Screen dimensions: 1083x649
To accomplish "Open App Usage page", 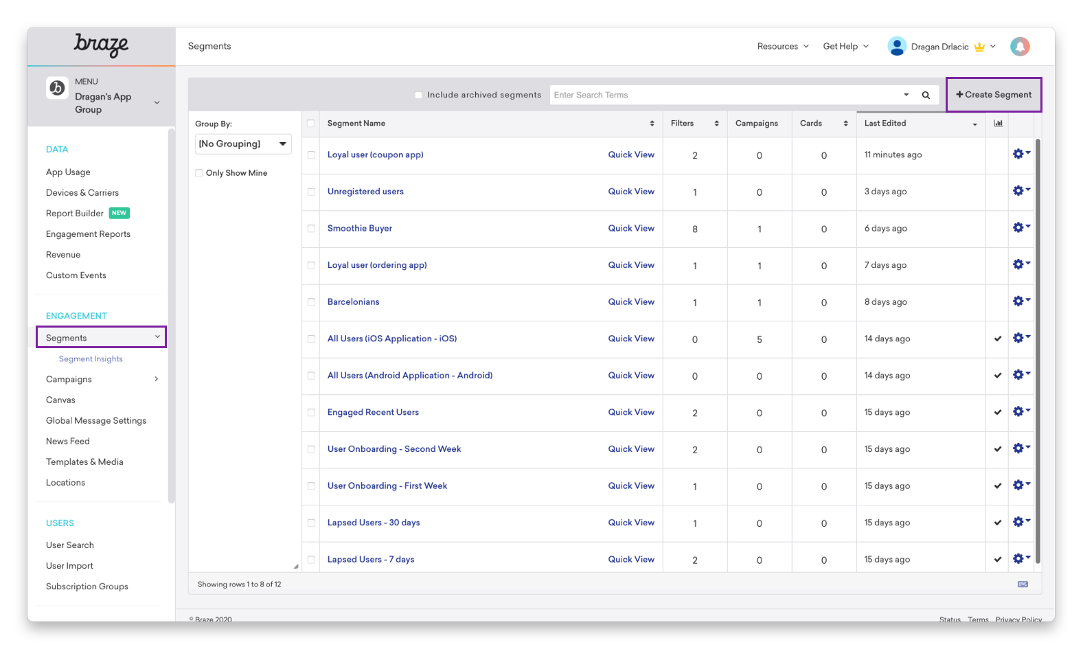I will pyautogui.click(x=68, y=172).
